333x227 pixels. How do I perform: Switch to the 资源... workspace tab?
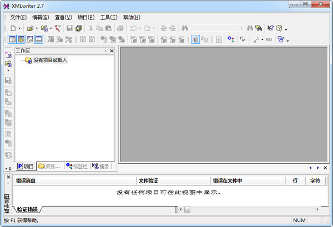tap(50, 167)
